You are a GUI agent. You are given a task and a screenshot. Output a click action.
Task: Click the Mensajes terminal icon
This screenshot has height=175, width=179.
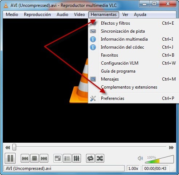tap(93, 79)
